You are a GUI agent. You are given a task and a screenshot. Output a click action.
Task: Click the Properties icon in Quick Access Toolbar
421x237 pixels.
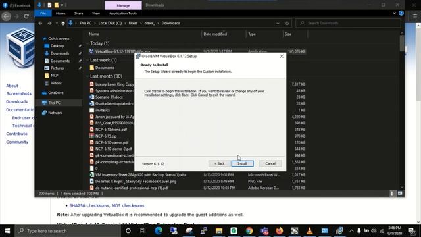tap(49, 5)
